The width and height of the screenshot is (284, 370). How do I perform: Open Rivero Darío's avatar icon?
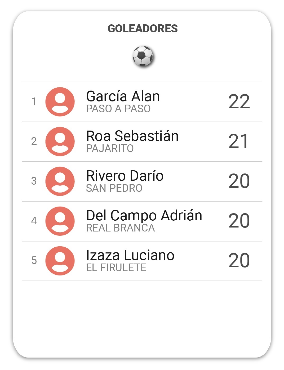60,181
